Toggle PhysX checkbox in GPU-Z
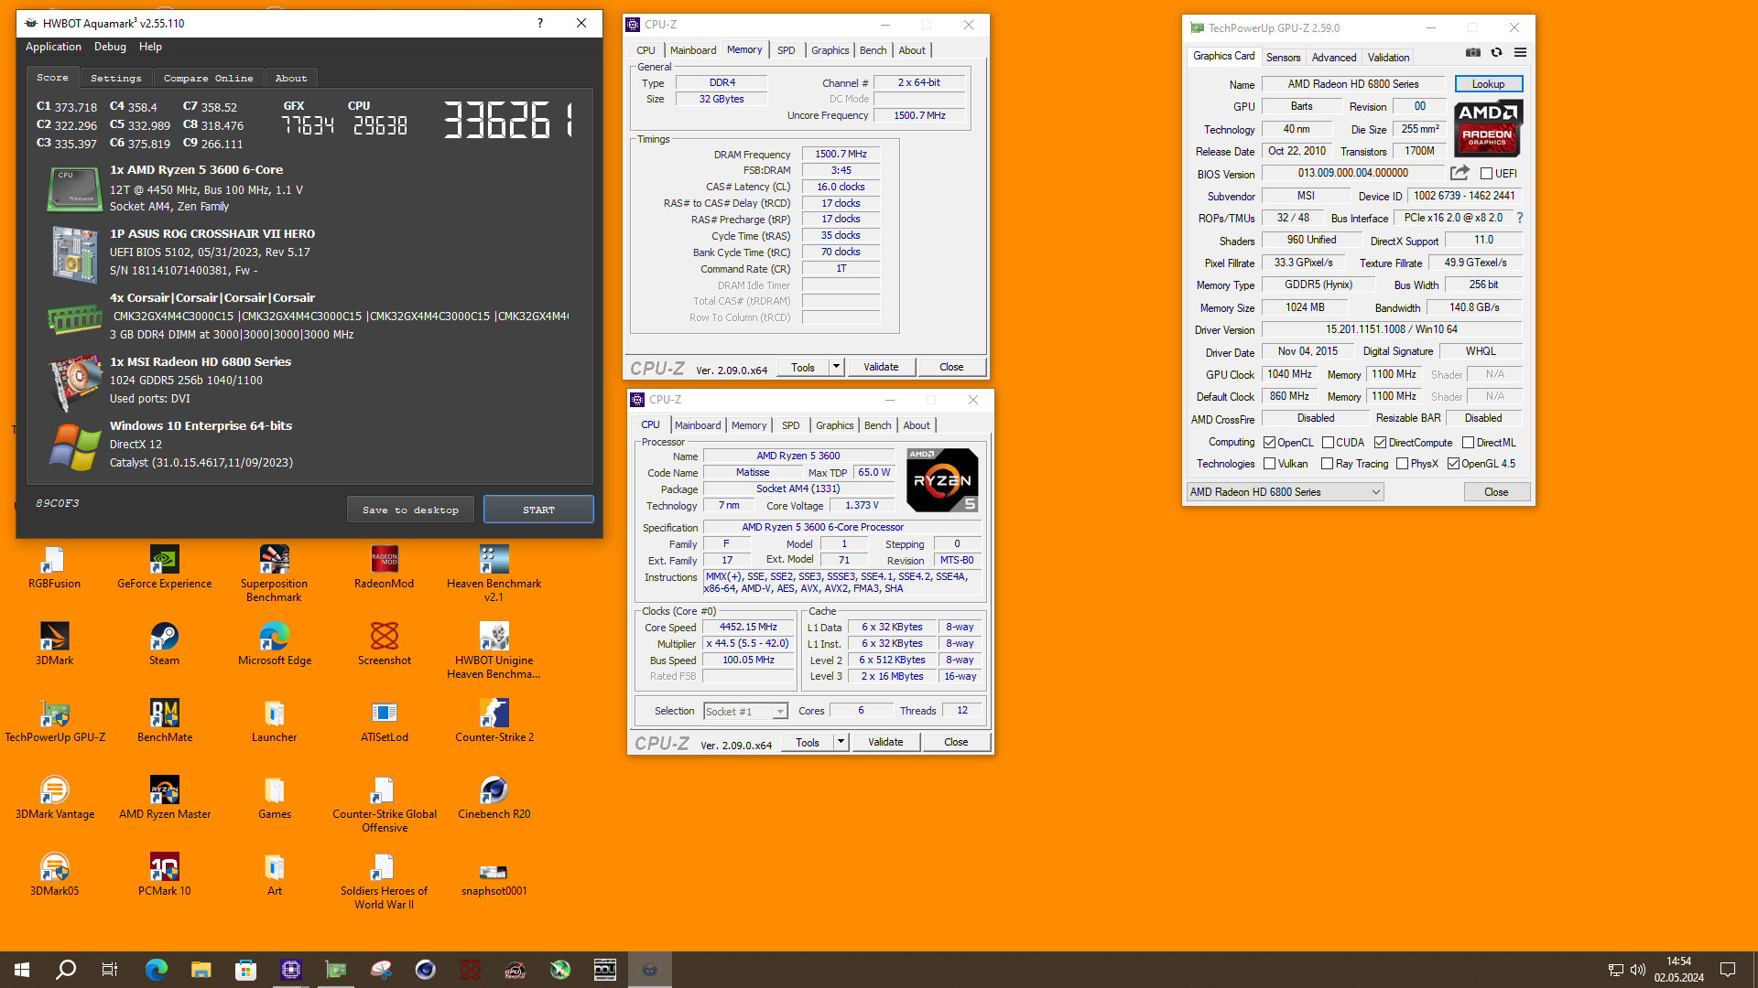The height and width of the screenshot is (988, 1758). pos(1402,464)
